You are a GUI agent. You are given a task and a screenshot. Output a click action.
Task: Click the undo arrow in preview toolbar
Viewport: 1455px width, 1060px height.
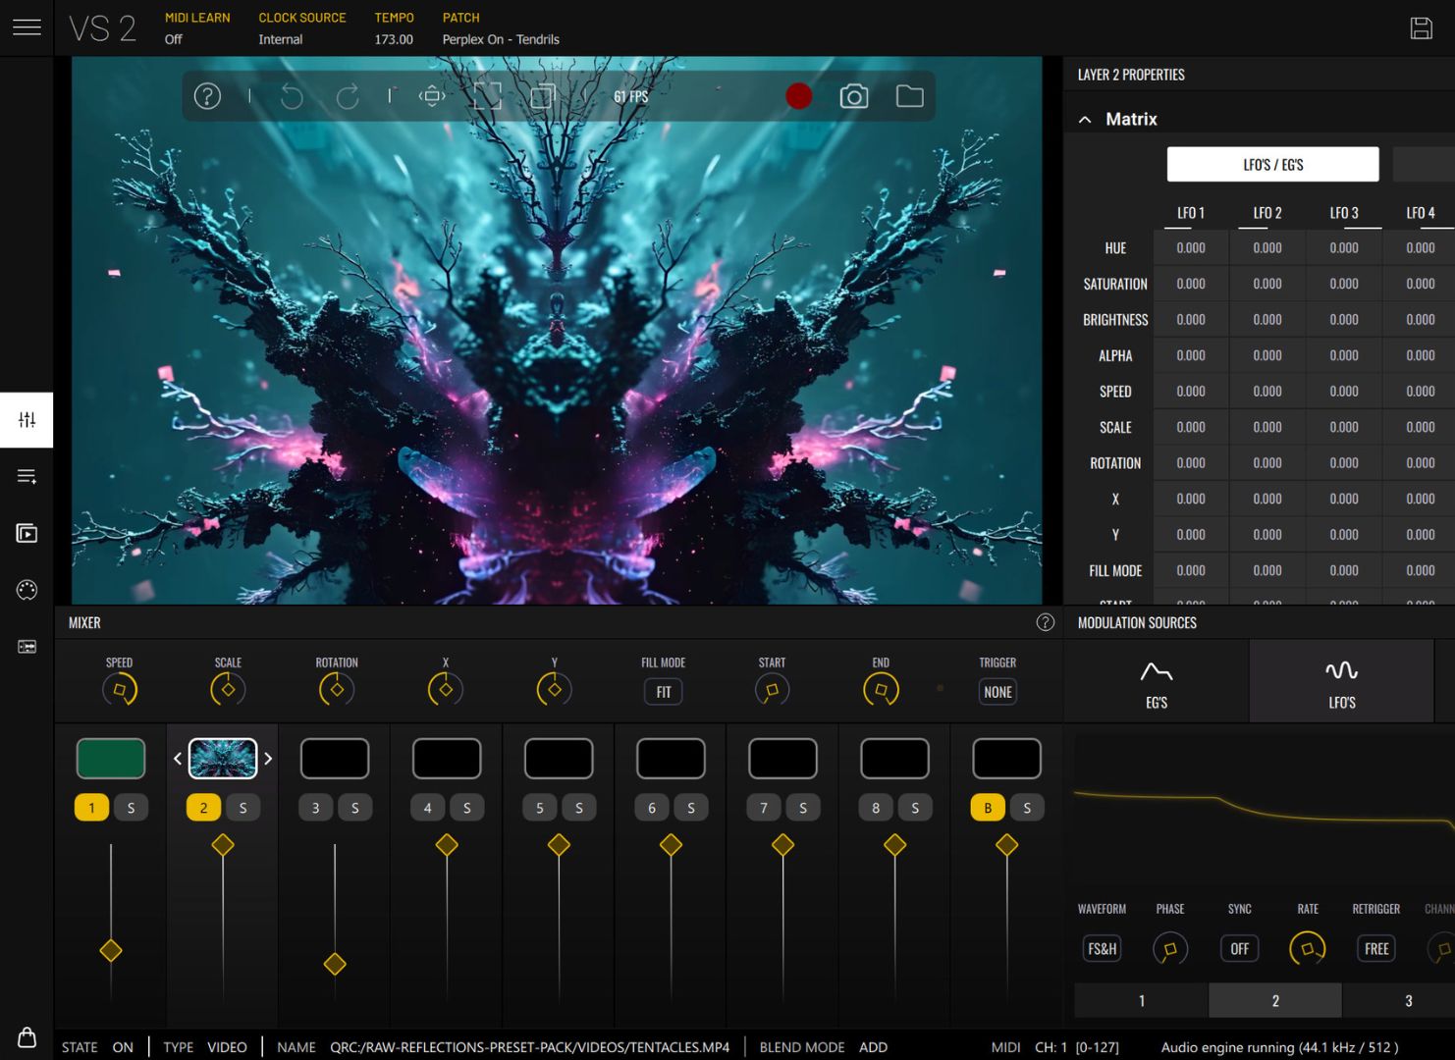point(292,96)
